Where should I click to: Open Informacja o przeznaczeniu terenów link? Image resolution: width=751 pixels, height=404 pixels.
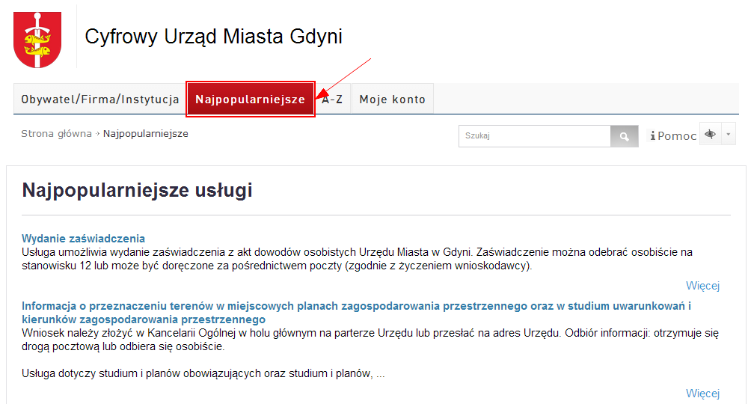tap(356, 306)
